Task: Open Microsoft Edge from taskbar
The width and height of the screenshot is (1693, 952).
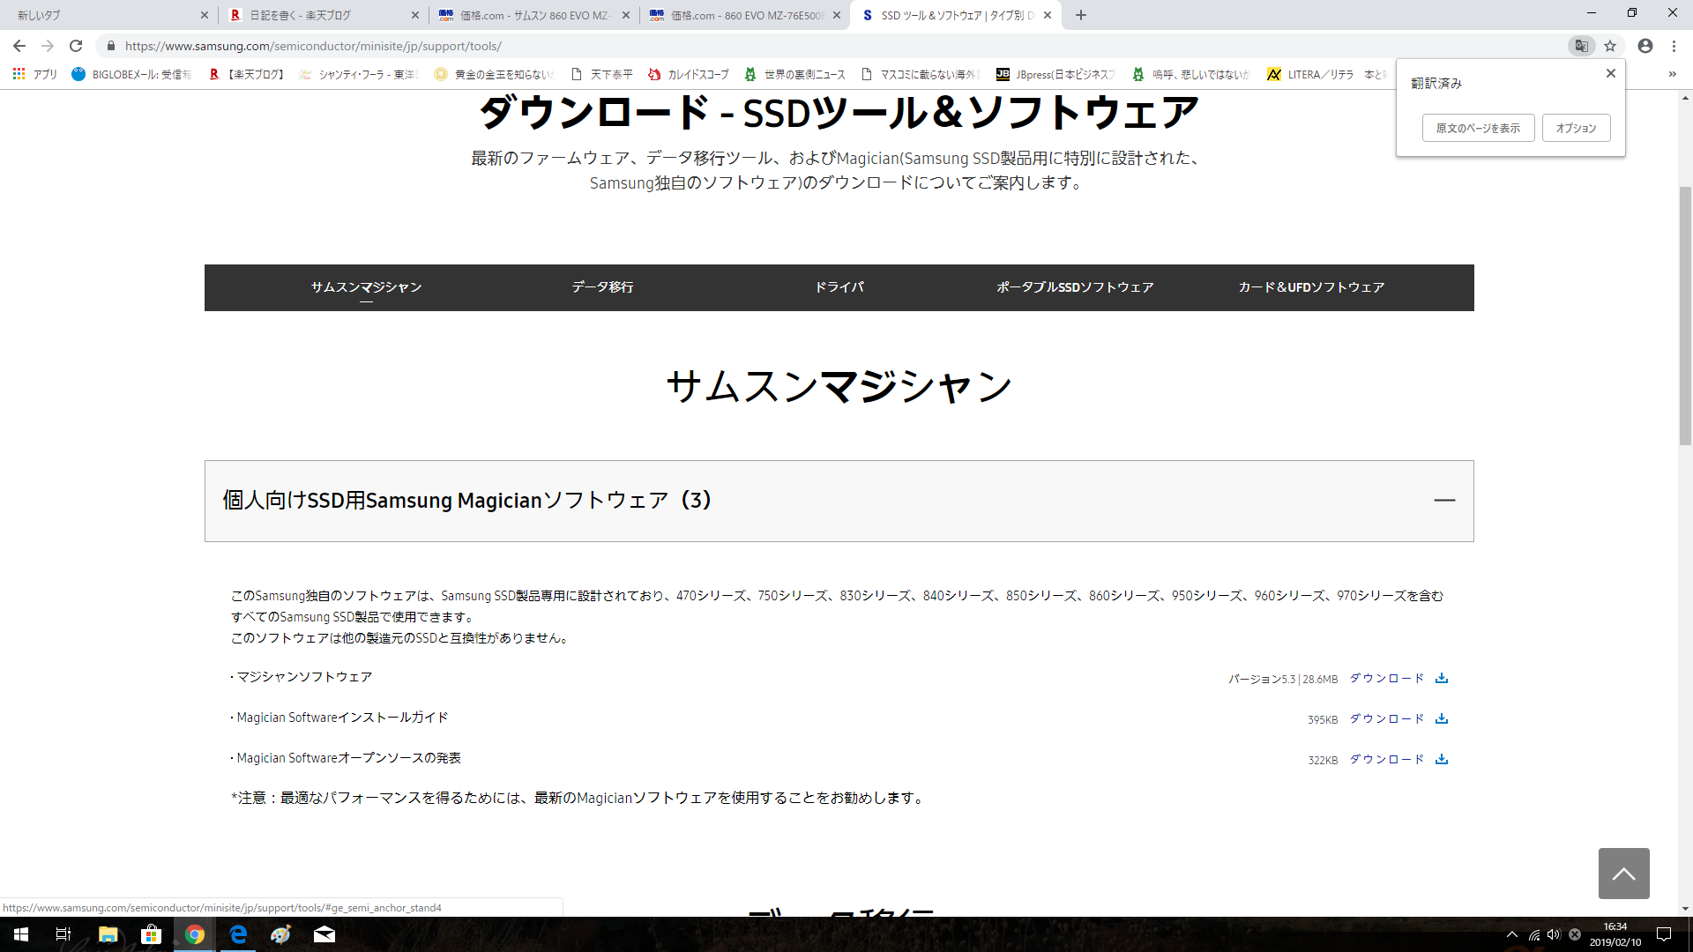Action: 238,934
